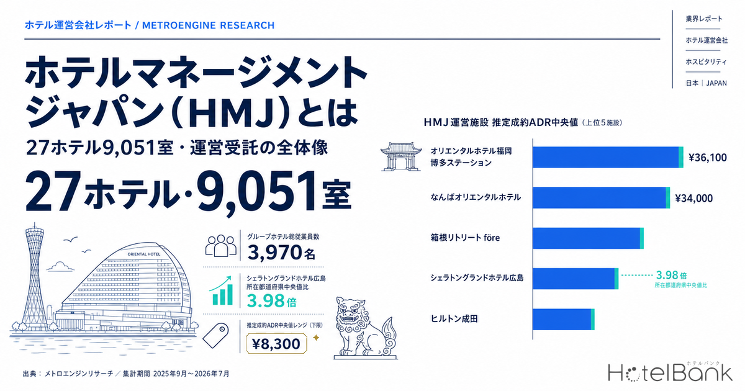Click the label なんばオリエンタルホテル
Image resolution: width=745 pixels, height=391 pixels.
476,197
